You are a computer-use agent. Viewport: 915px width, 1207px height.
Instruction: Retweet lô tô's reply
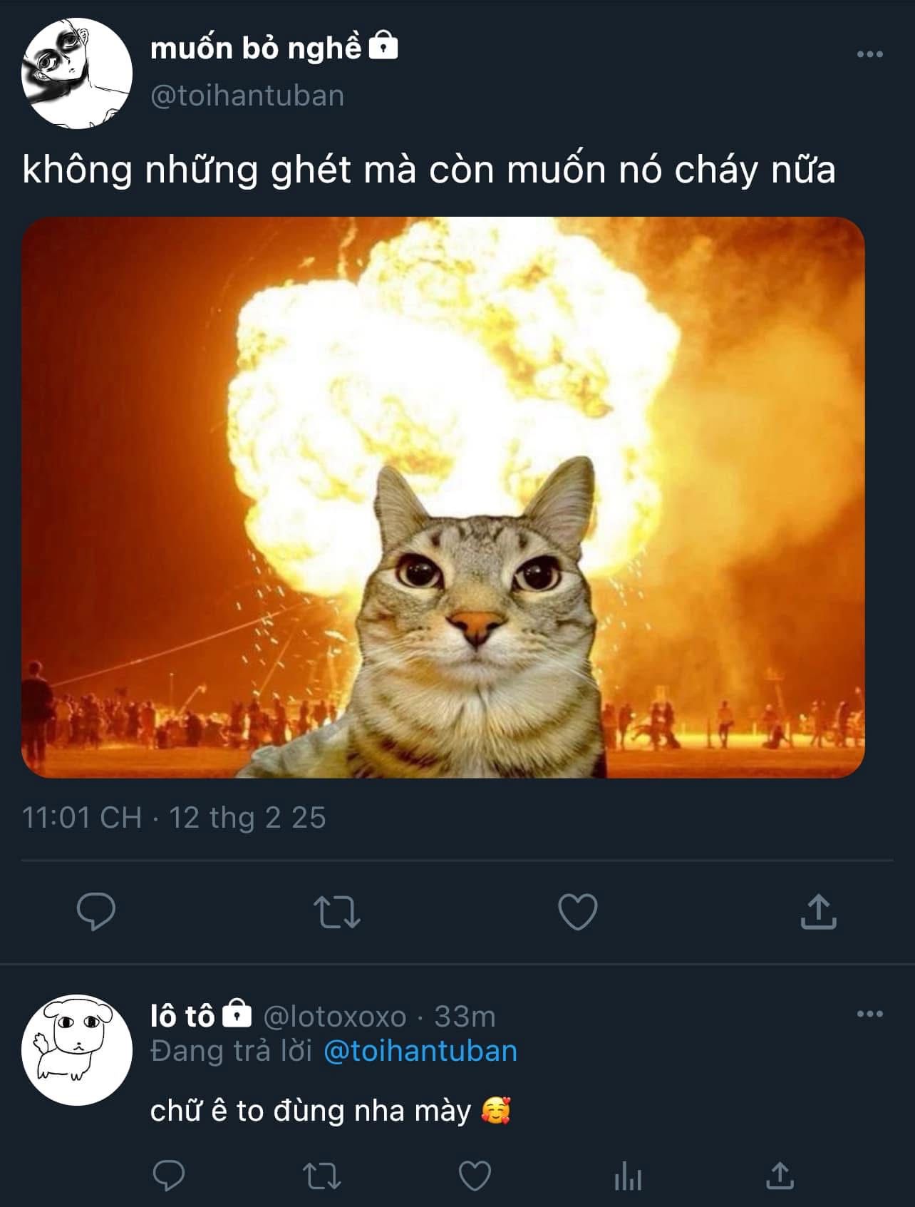click(322, 1176)
